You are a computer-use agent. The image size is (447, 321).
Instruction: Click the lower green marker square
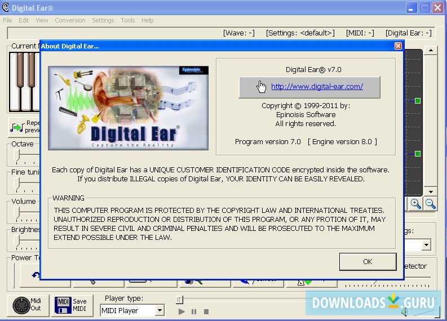[418, 154]
